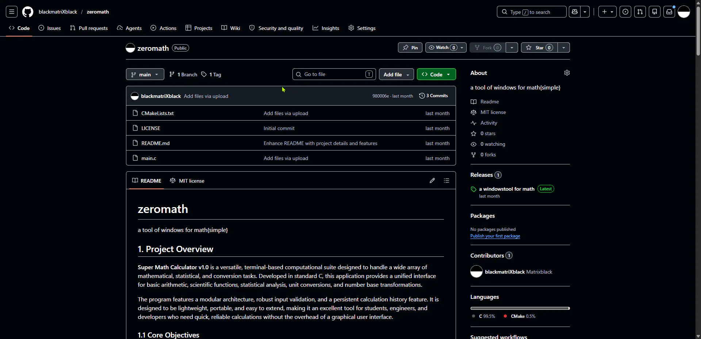Open the README outline list icon
Image resolution: width=701 pixels, height=339 pixels.
(x=447, y=180)
